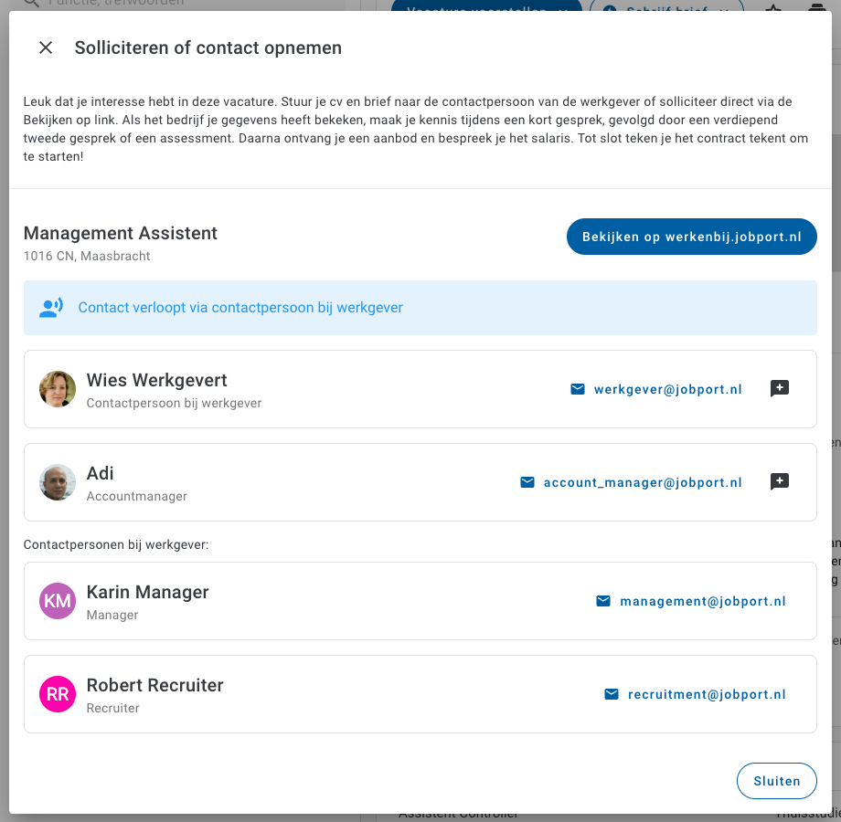Close the Solliciteren dialog with X icon
Image resolution: width=841 pixels, height=822 pixels.
(46, 47)
